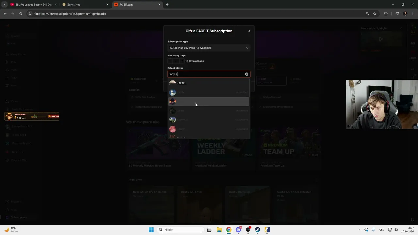Bookmark this page with the star
This screenshot has width=418, height=235.
point(375,14)
